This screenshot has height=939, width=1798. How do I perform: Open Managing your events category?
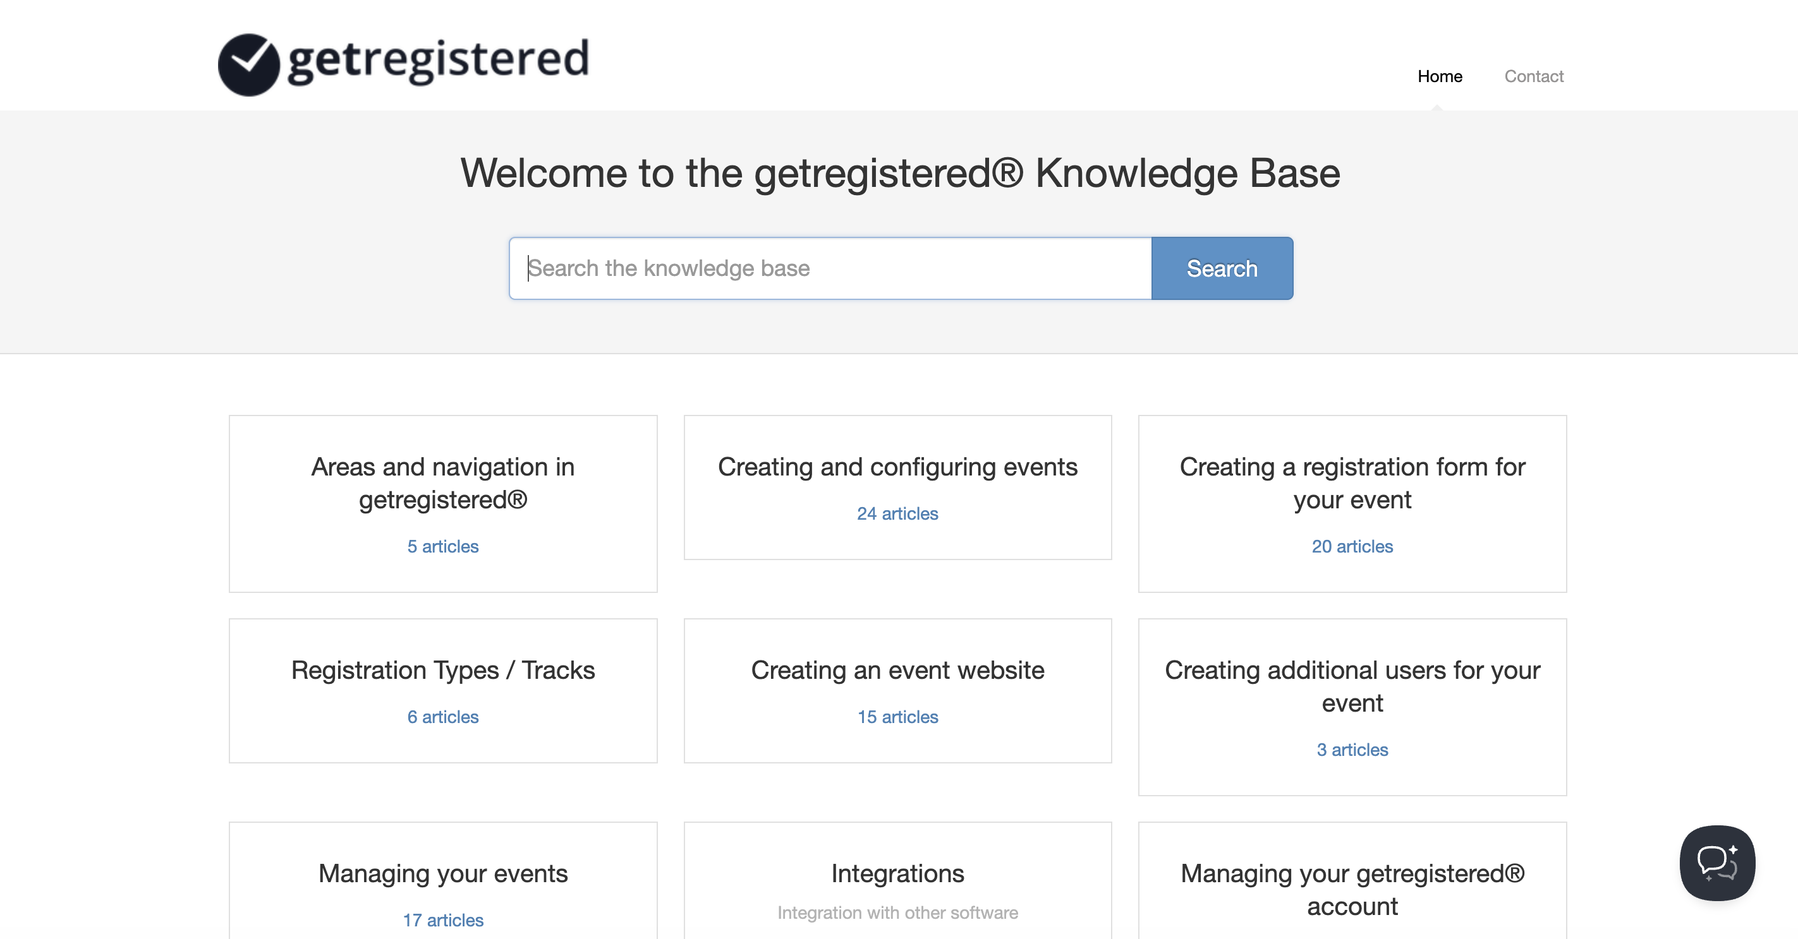point(442,873)
